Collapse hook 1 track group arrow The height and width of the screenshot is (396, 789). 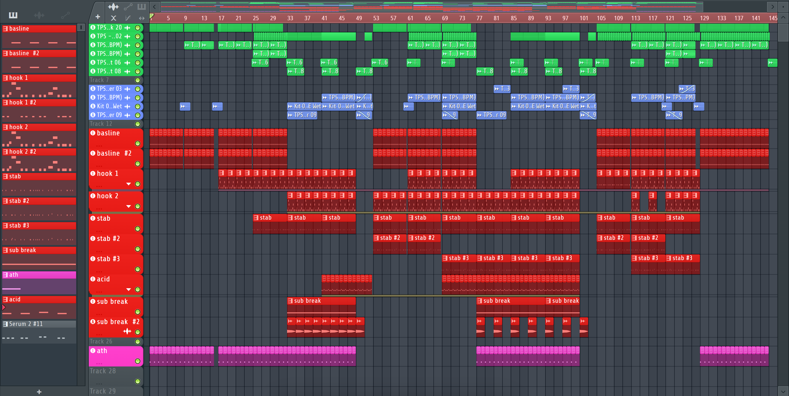point(129,184)
